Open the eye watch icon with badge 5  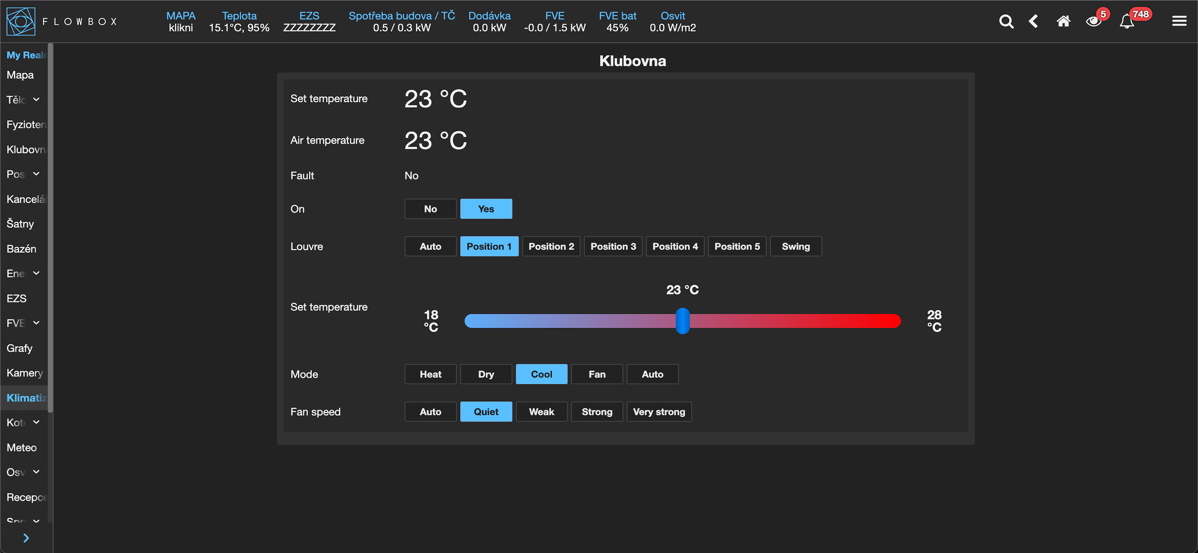click(x=1094, y=21)
